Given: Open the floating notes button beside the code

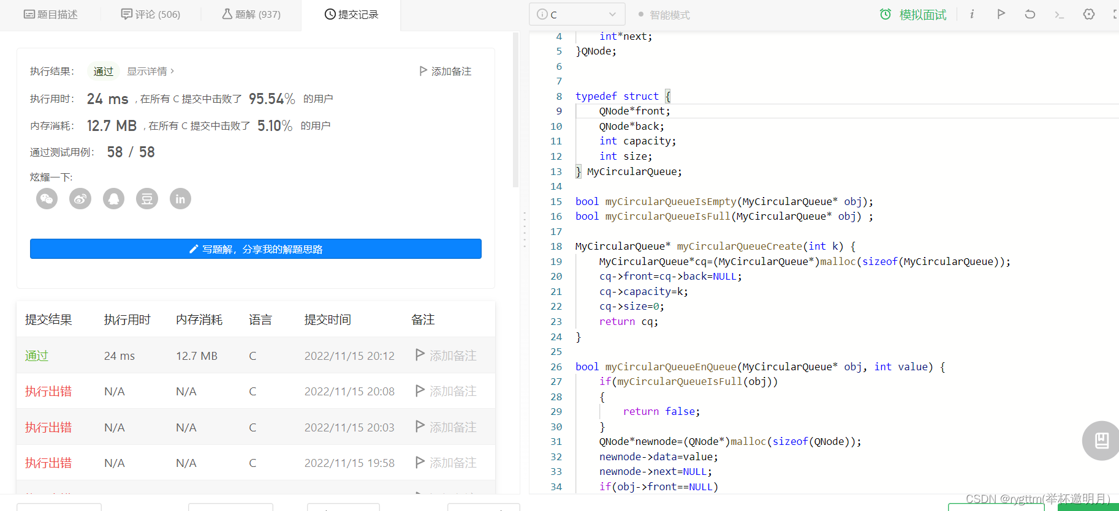Looking at the screenshot, I should (1101, 441).
